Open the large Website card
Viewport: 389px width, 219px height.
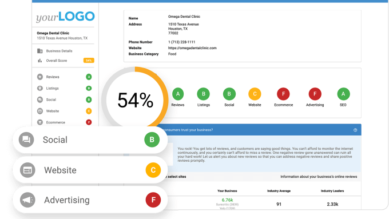[90, 170]
